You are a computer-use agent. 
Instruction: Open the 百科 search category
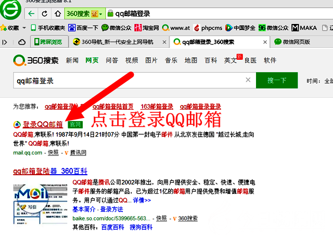click(211, 60)
